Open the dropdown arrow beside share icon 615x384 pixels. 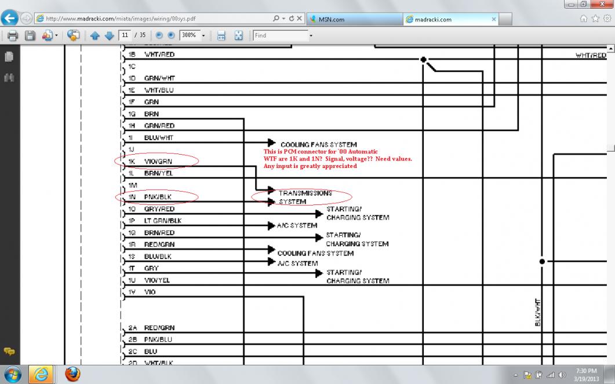pos(56,36)
